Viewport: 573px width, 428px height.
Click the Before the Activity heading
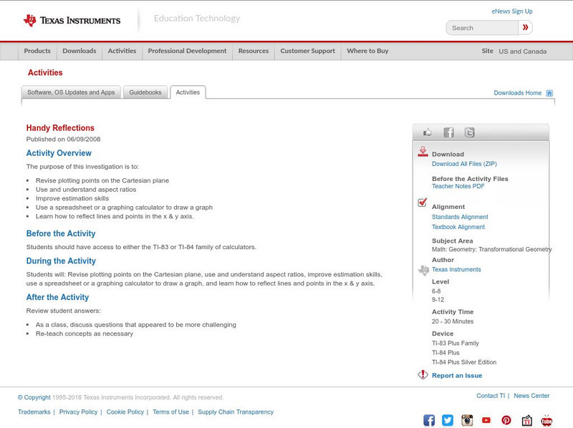coord(61,233)
